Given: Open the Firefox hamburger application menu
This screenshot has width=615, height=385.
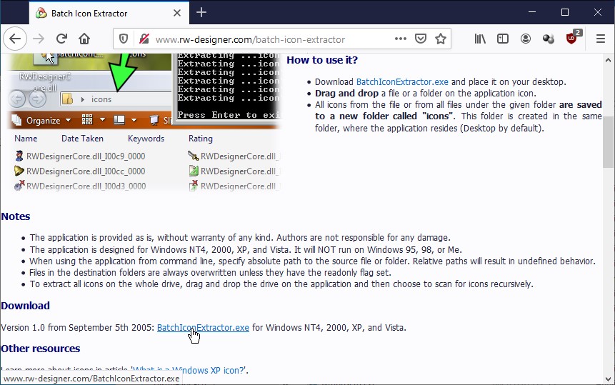Looking at the screenshot, I should 600,39.
